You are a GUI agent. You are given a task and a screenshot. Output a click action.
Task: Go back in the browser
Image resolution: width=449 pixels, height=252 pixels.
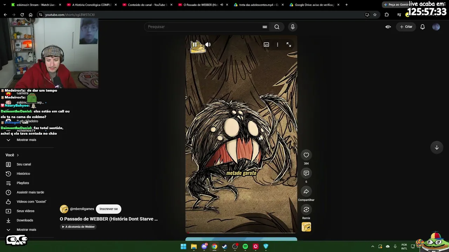click(5, 15)
